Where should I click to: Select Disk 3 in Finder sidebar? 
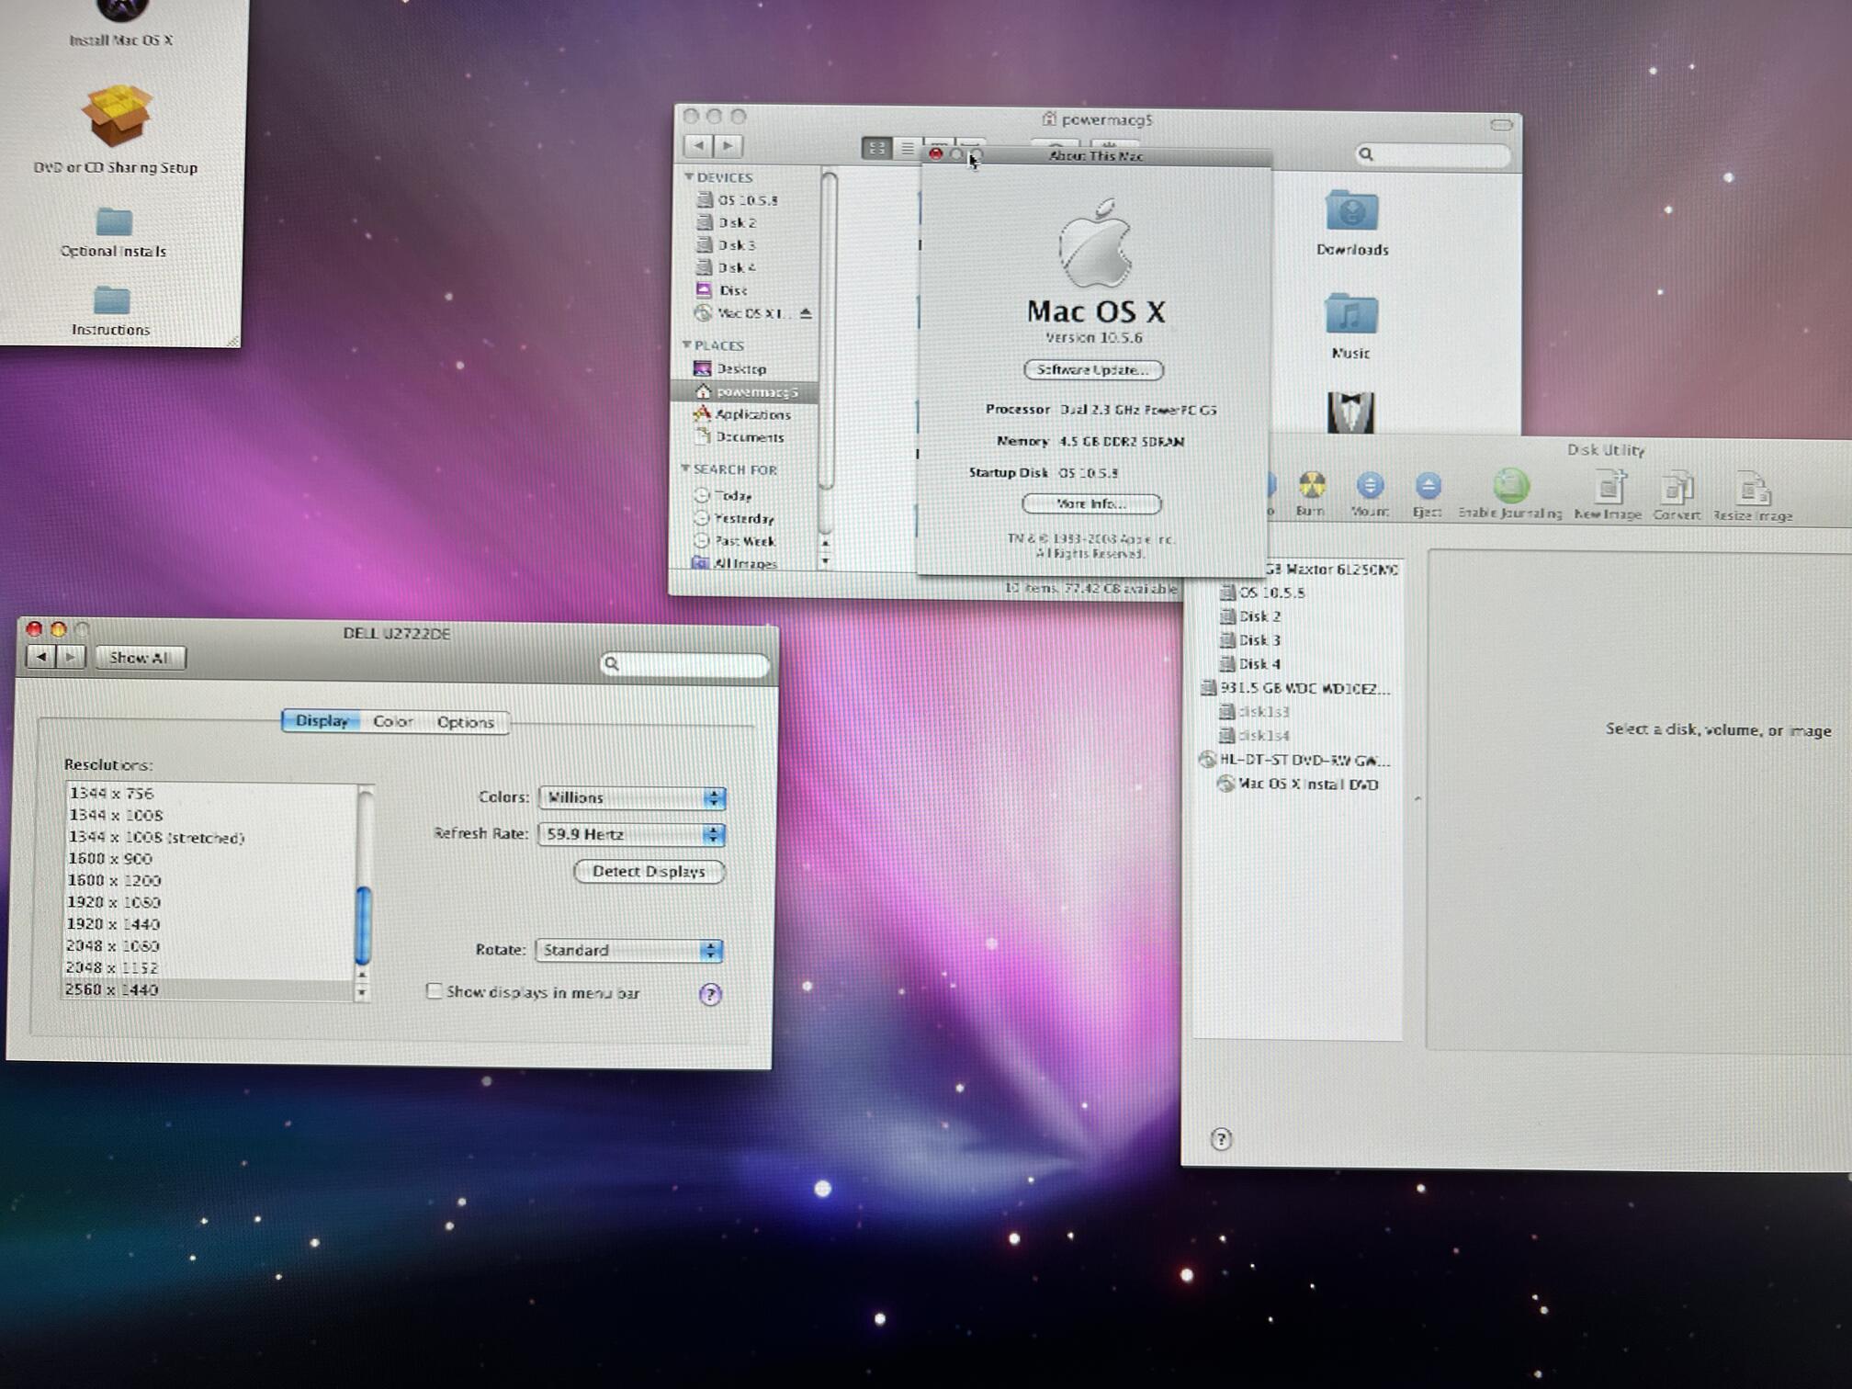pos(745,244)
